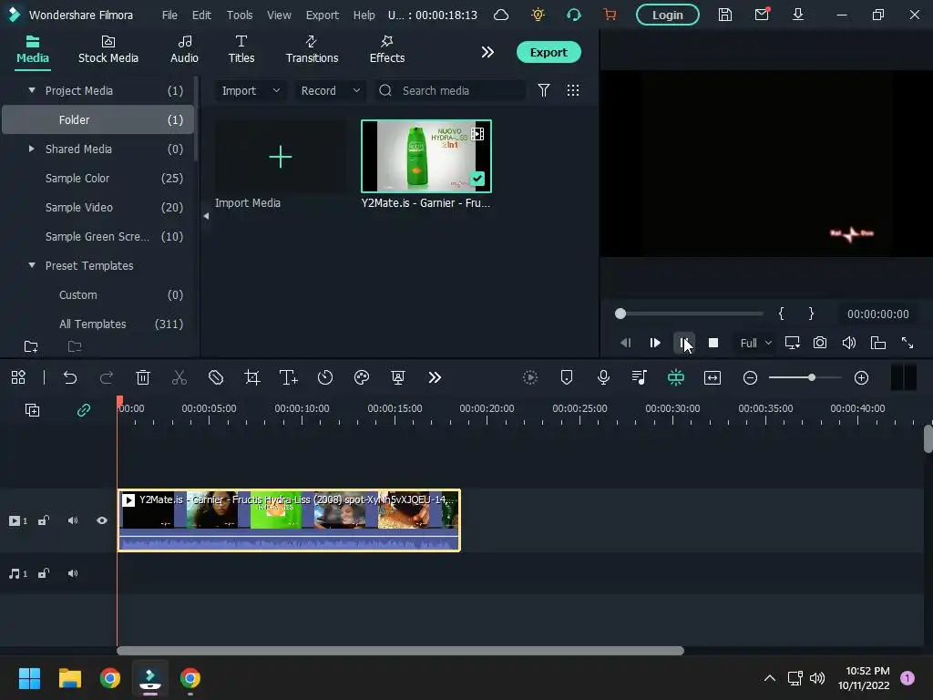Click the Import Media plus tile
Viewport: 933px width, 700px height.
(281, 157)
